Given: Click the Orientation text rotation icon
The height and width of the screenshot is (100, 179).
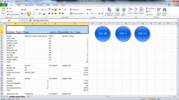Looking at the screenshot, I should coord(60,9).
